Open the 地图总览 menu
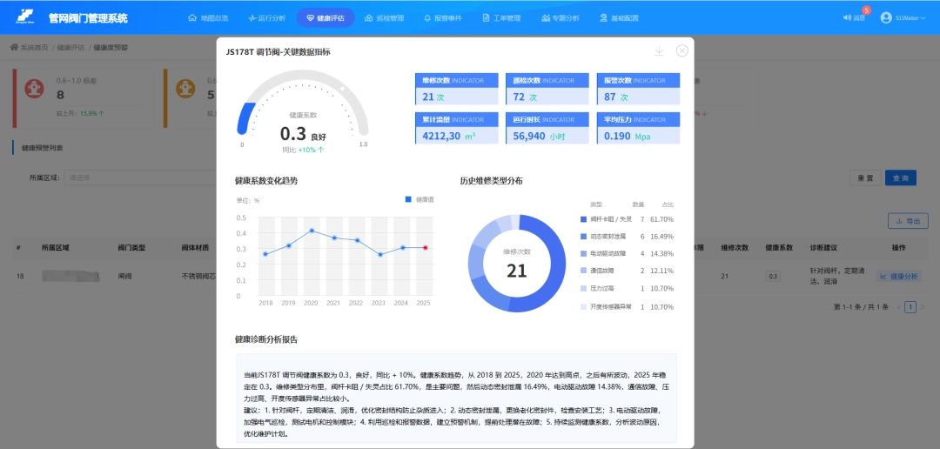Screen dimensions: 940x449 [208, 18]
